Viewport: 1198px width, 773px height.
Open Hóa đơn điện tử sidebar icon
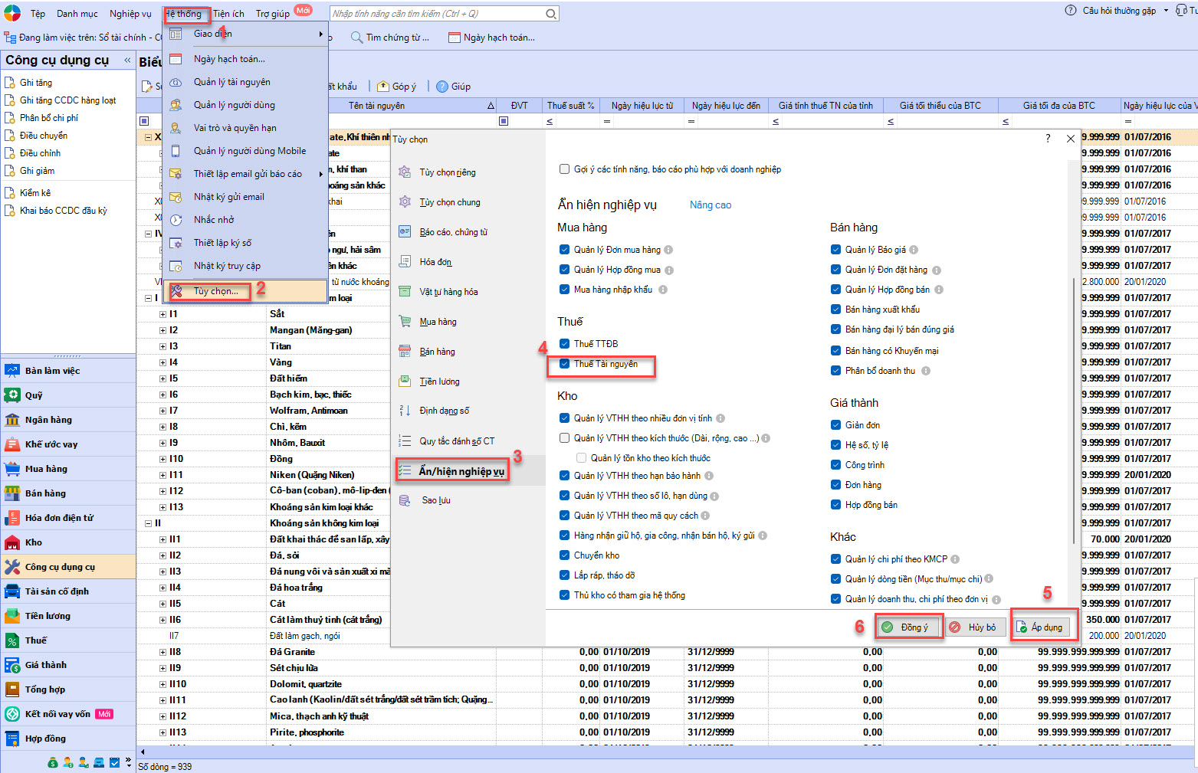(x=12, y=518)
